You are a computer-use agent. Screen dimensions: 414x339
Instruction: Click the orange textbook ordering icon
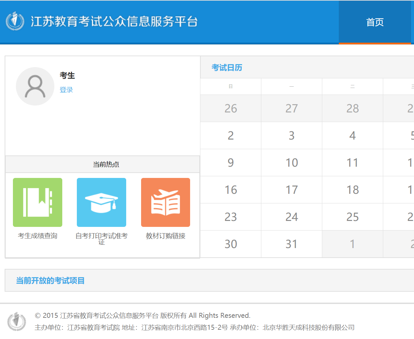166,202
